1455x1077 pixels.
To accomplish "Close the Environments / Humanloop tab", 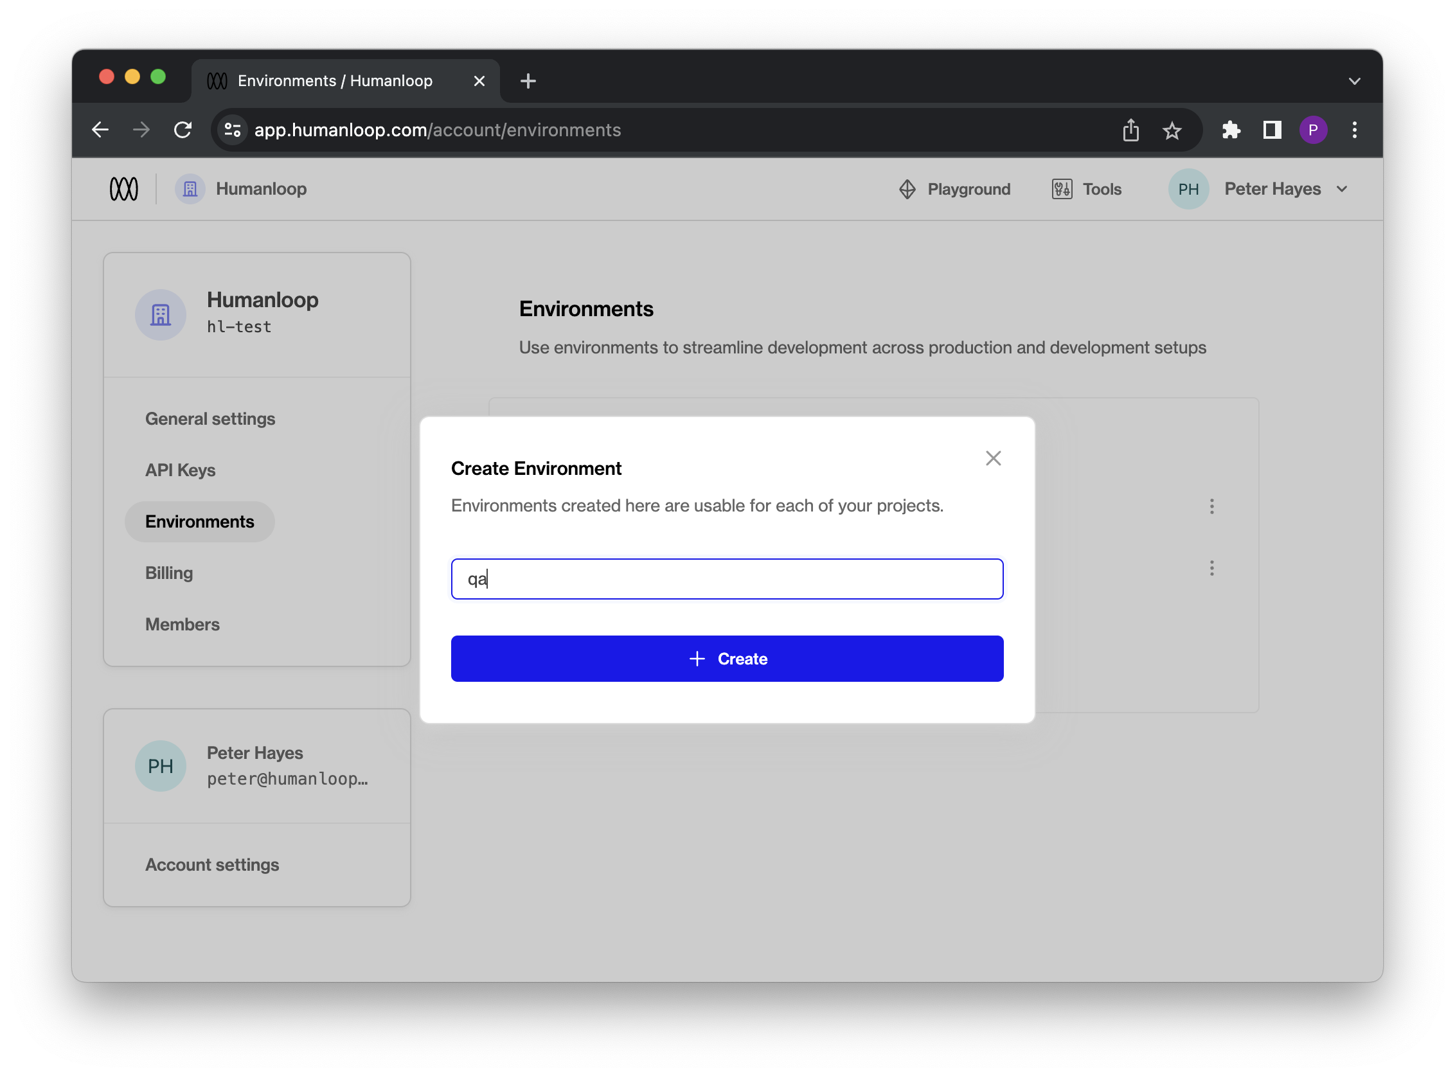I will tap(479, 81).
